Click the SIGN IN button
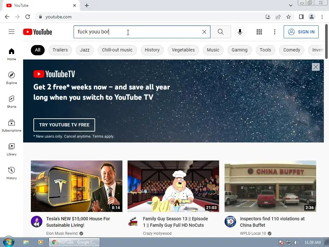 click(301, 32)
